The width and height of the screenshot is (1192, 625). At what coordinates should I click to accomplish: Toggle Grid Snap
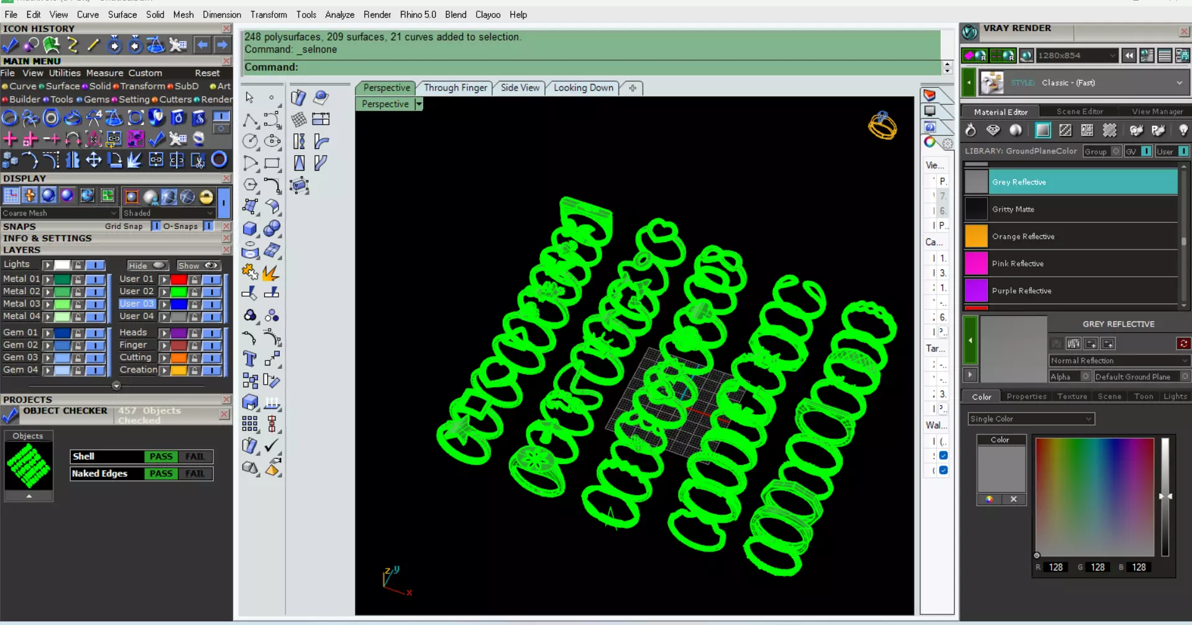click(x=156, y=227)
